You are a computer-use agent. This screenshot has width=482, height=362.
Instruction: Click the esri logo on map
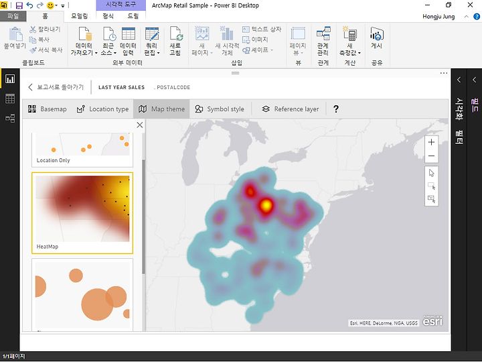coord(432,320)
